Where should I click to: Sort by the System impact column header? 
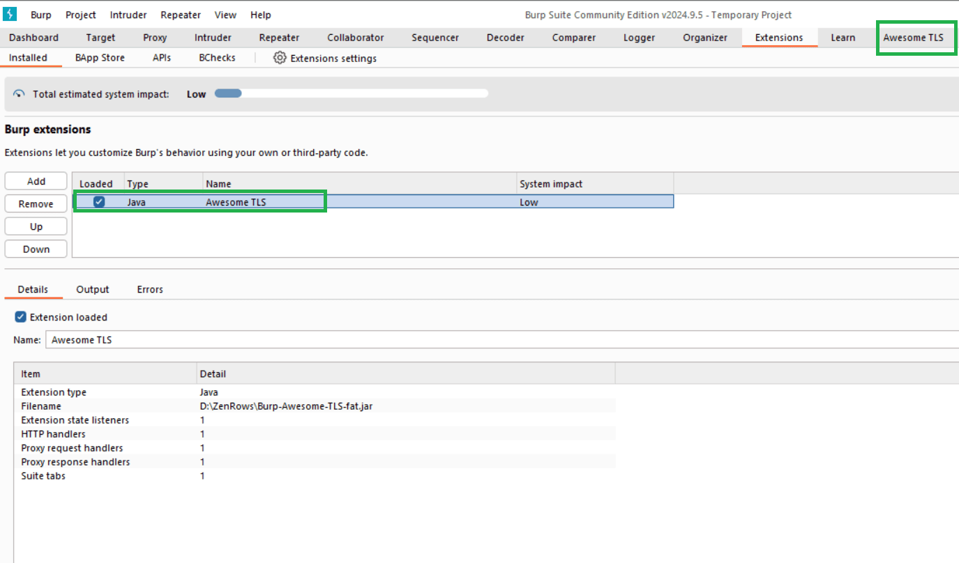(595, 184)
